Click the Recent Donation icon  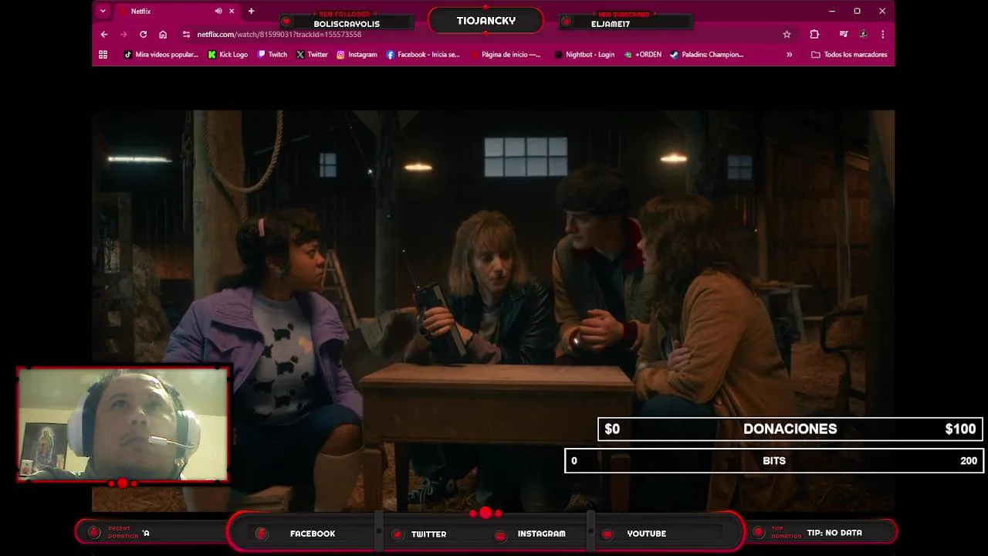(93, 532)
